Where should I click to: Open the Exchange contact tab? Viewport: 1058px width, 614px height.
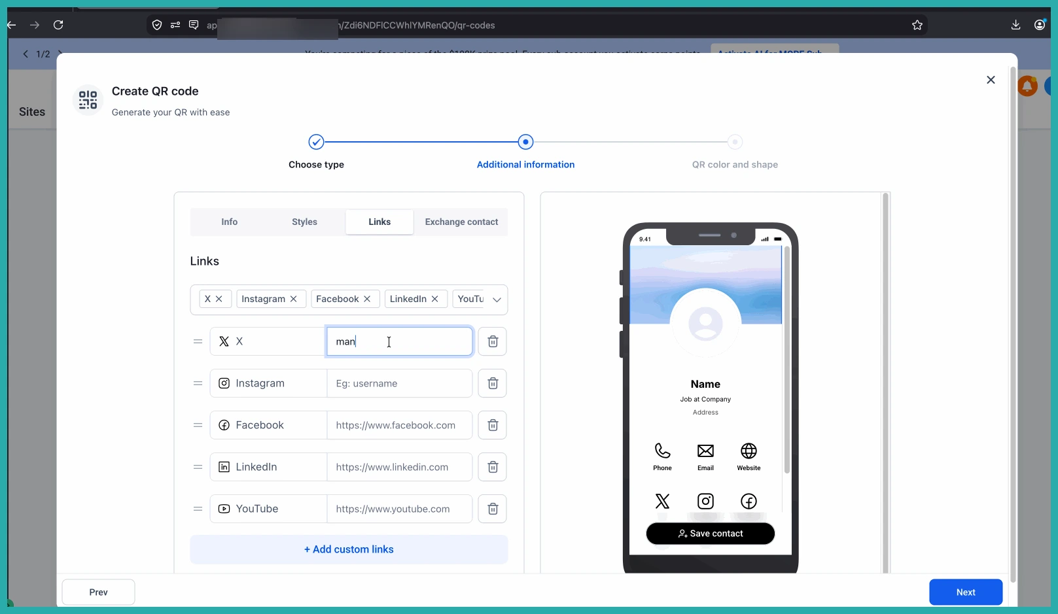point(461,222)
